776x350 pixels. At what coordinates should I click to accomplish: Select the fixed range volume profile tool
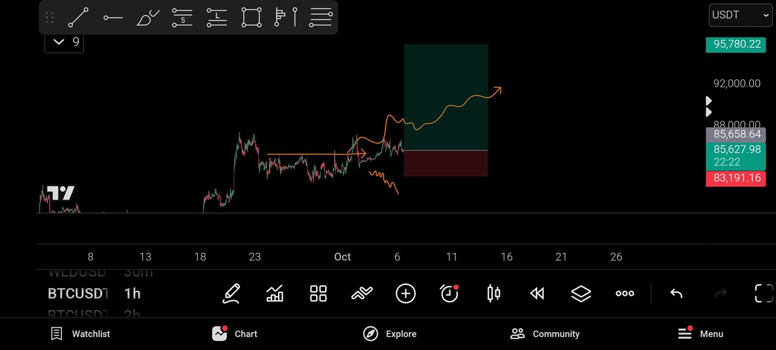coord(286,17)
